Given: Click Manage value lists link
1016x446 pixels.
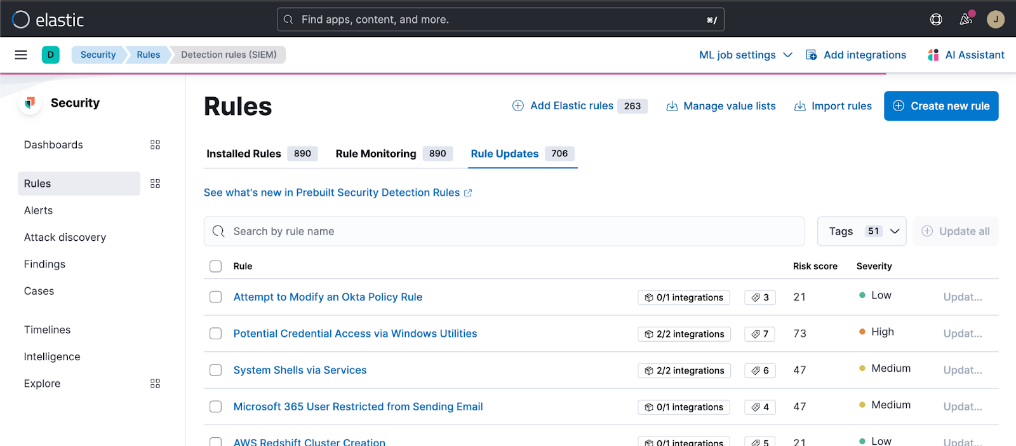Looking at the screenshot, I should pyautogui.click(x=730, y=106).
